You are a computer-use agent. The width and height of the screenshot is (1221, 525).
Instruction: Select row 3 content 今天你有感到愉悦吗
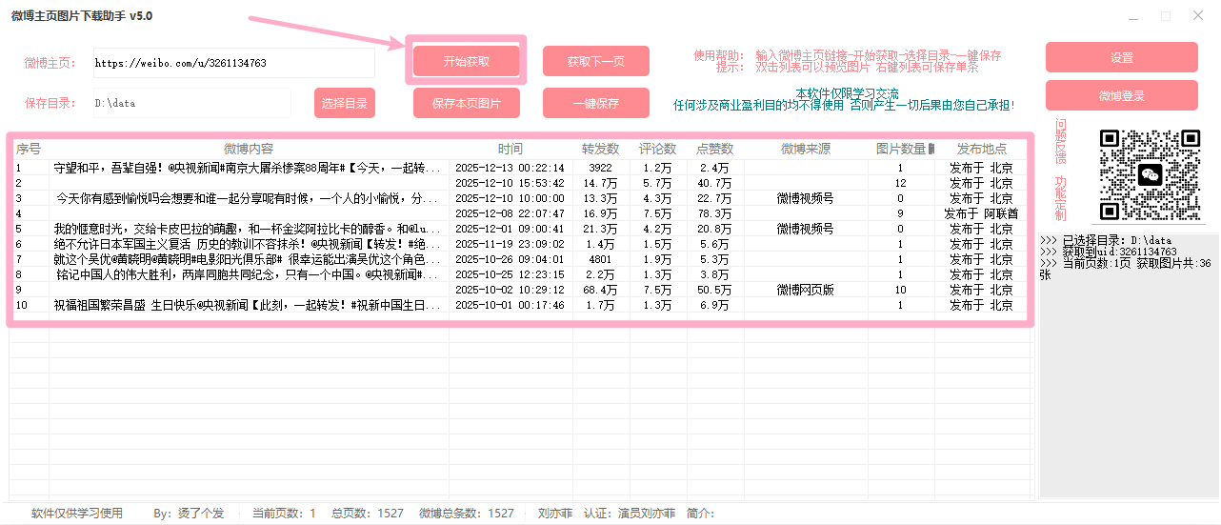pyautogui.click(x=249, y=198)
